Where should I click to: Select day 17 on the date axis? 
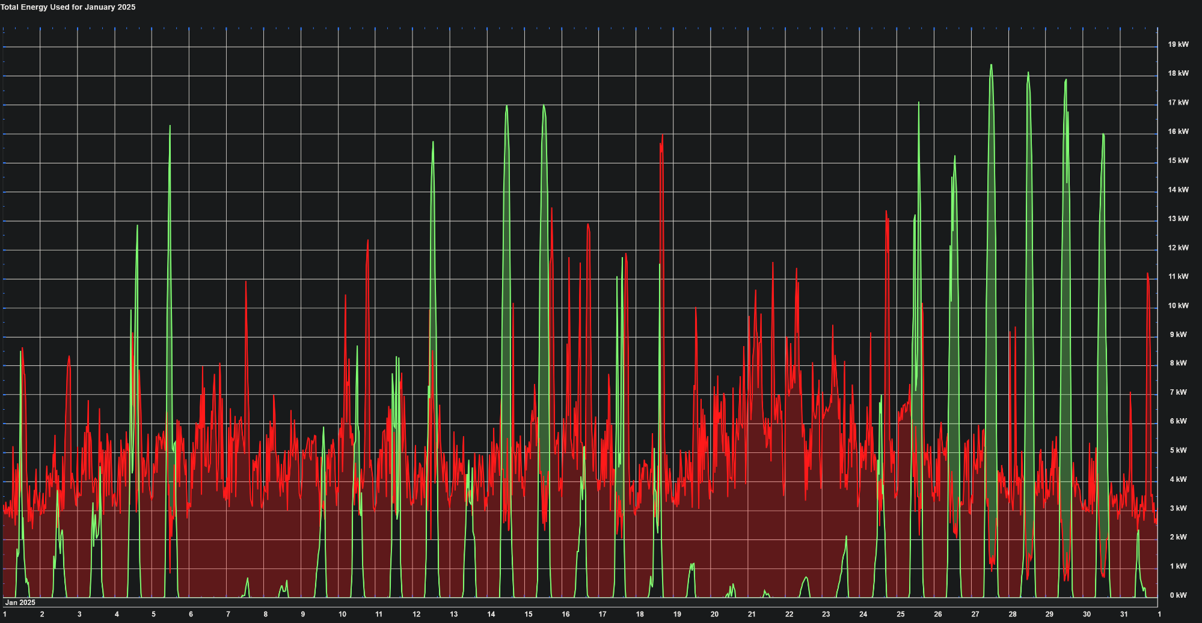tap(603, 614)
